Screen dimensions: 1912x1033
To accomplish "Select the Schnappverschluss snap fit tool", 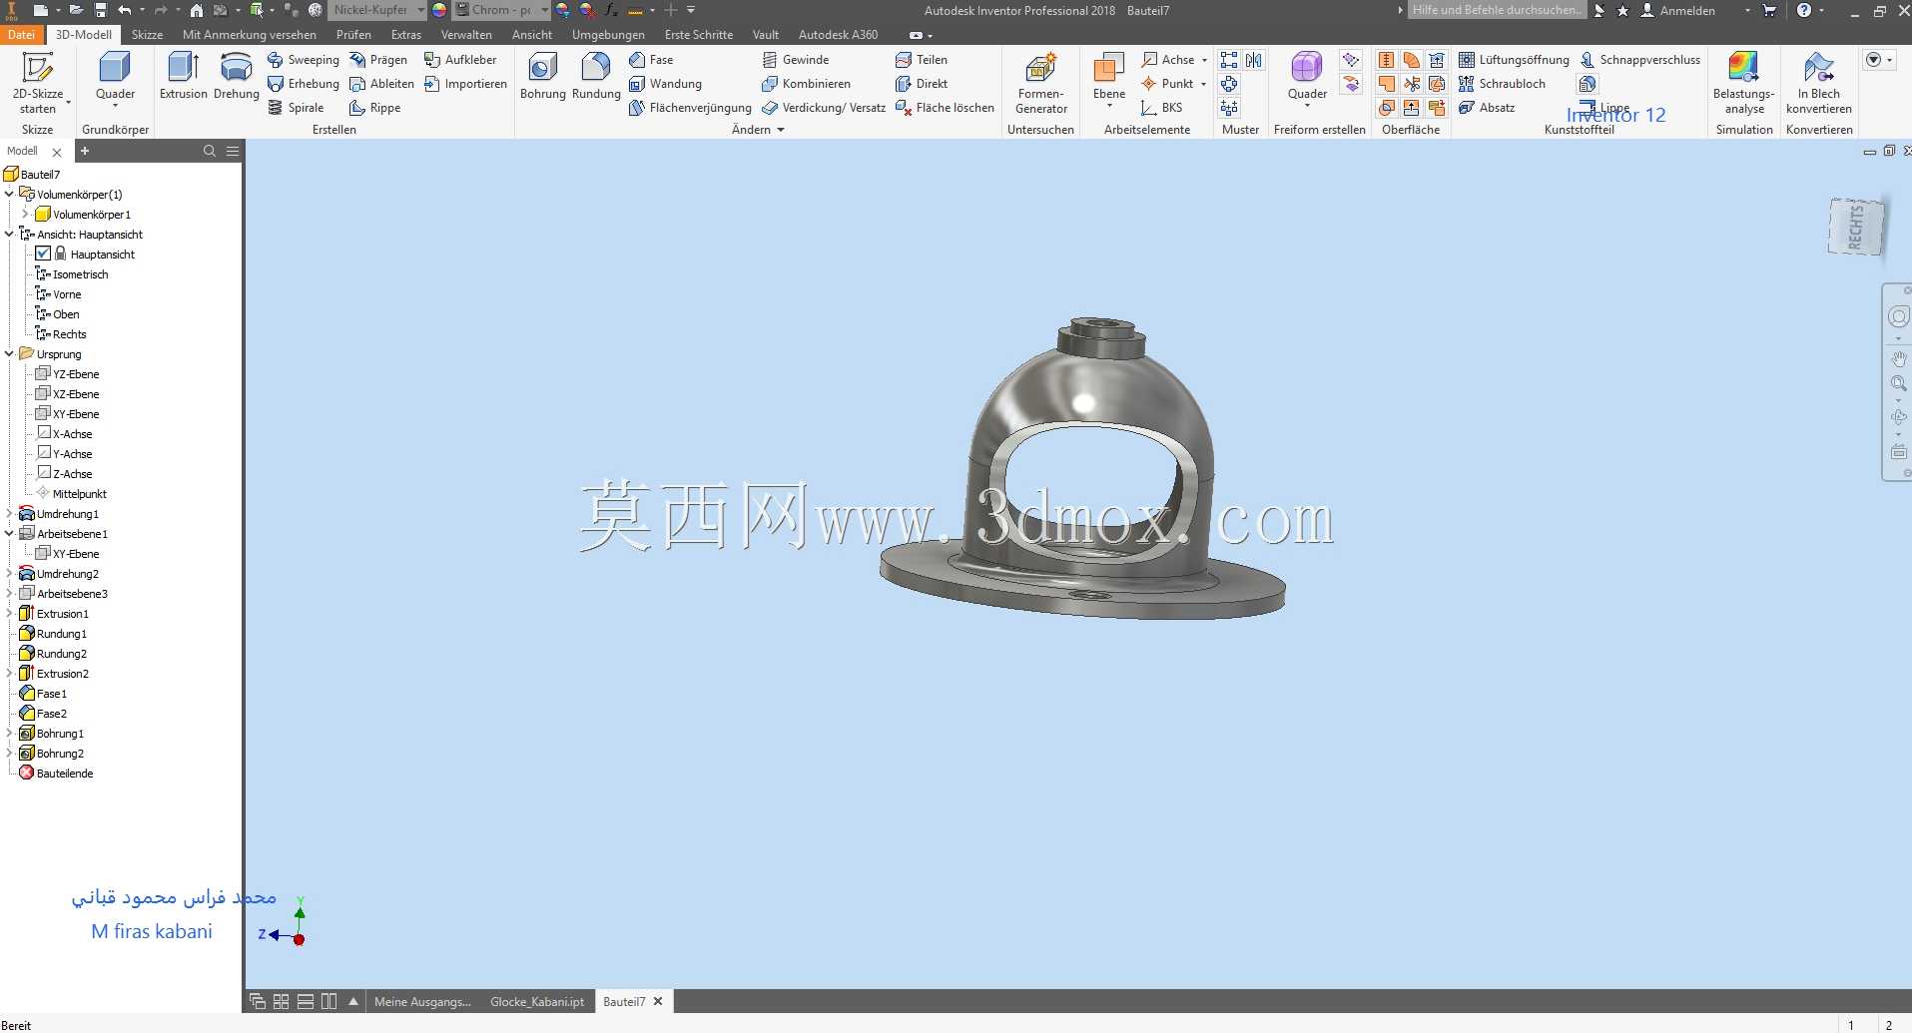I will pos(1639,60).
